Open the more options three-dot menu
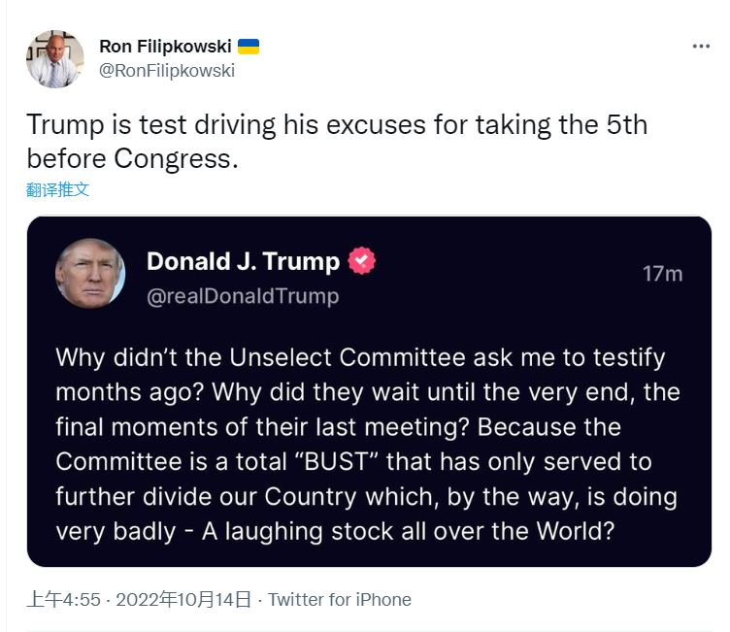The image size is (730, 632). pos(701,47)
